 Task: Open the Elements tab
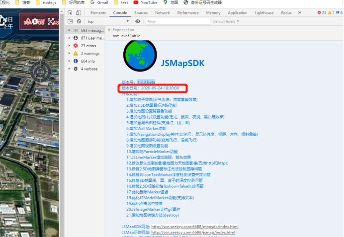98,13
